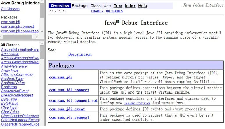Open the All Classes link
This screenshot has width=225, height=129.
click(x=10, y=9)
